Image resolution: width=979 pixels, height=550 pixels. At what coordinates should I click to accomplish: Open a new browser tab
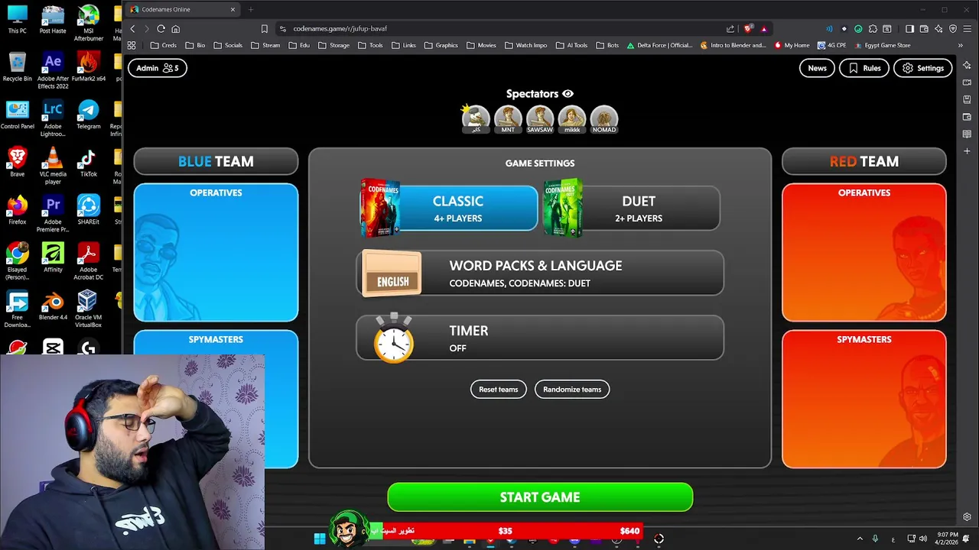coord(251,9)
